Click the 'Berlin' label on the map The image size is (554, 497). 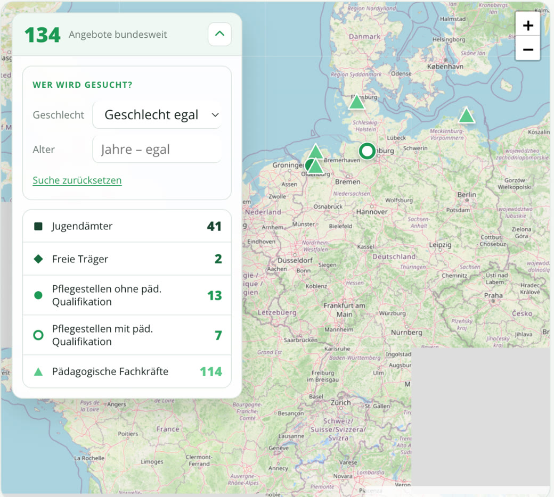(467, 195)
